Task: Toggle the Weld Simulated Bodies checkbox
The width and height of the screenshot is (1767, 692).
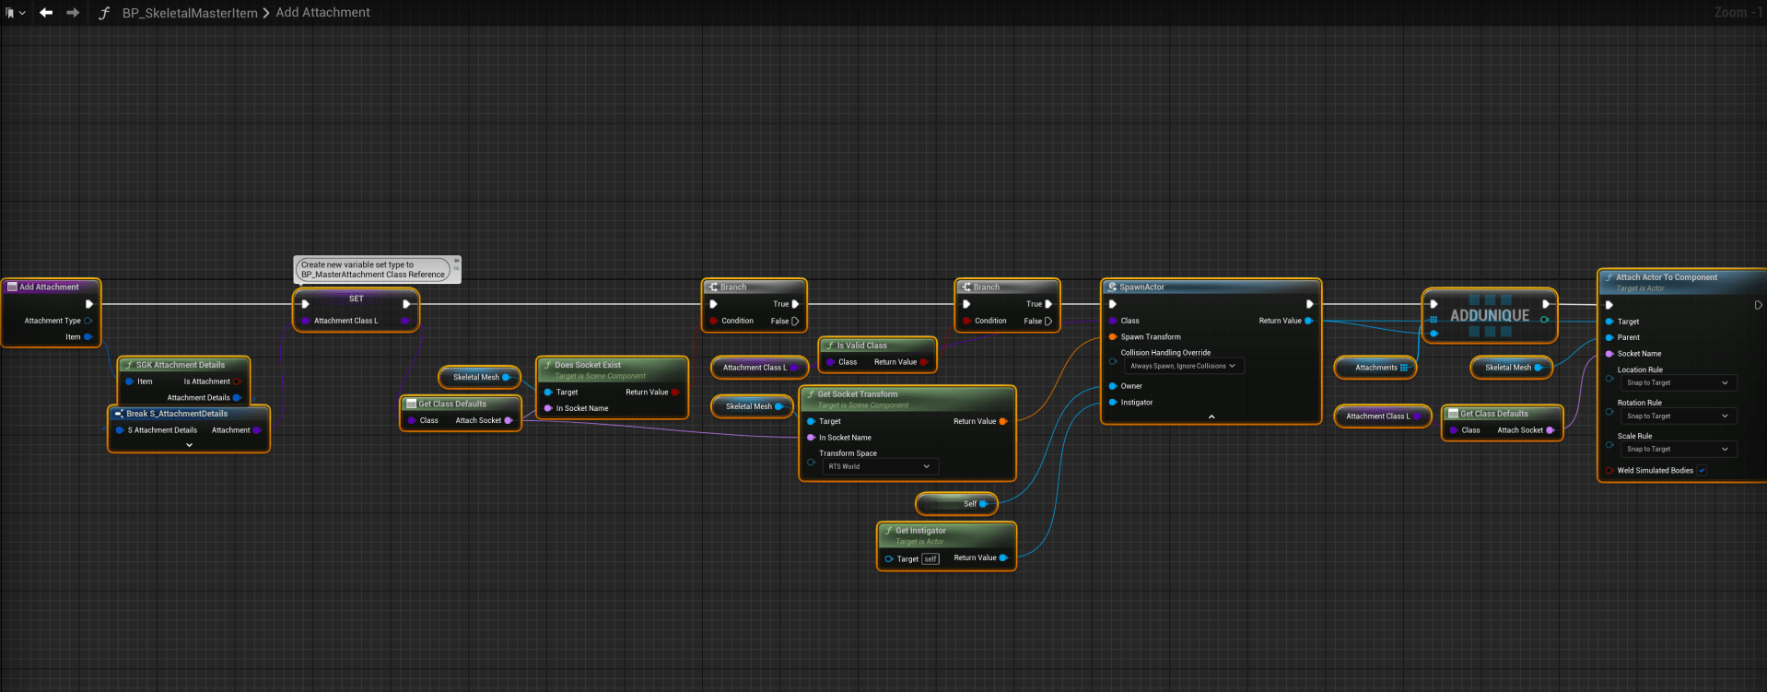Action: pyautogui.click(x=1702, y=471)
